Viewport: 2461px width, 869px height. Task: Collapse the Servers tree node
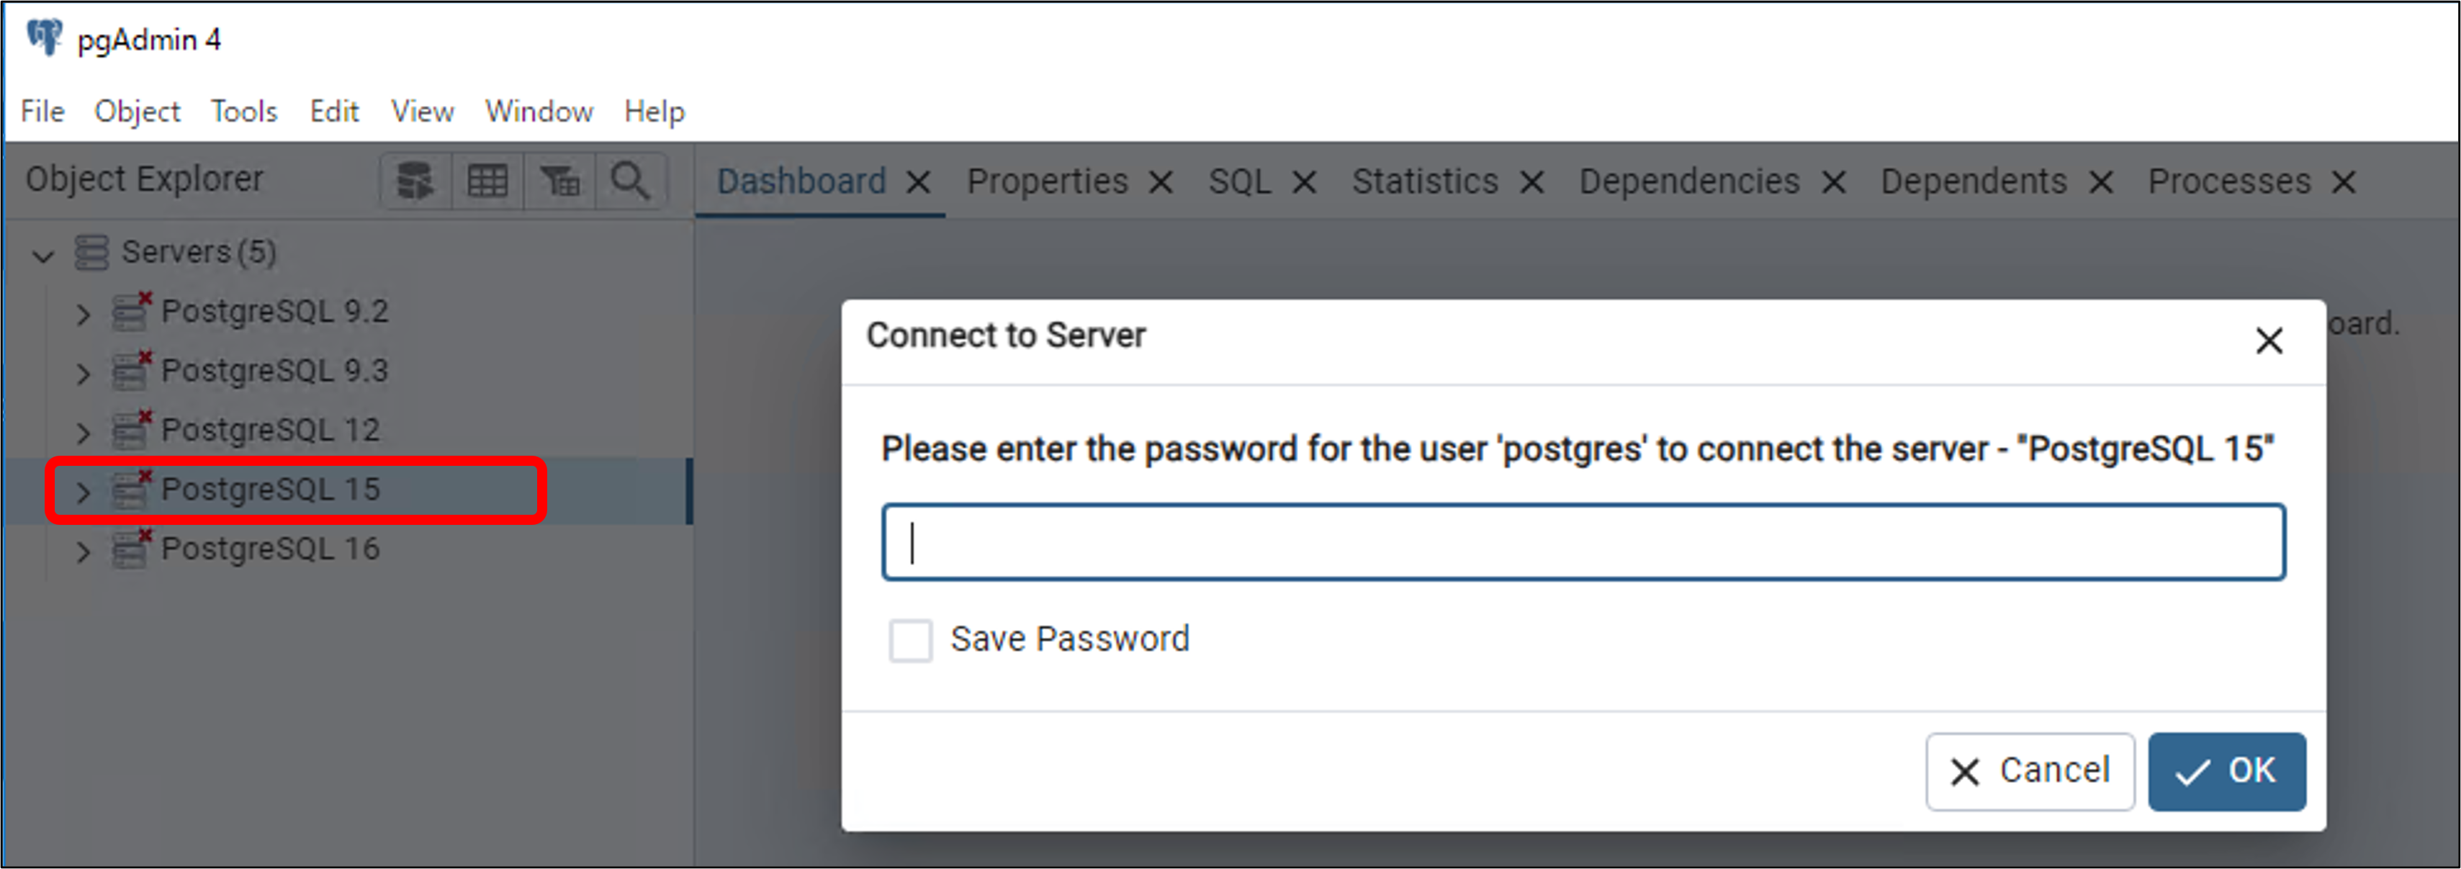[x=43, y=255]
